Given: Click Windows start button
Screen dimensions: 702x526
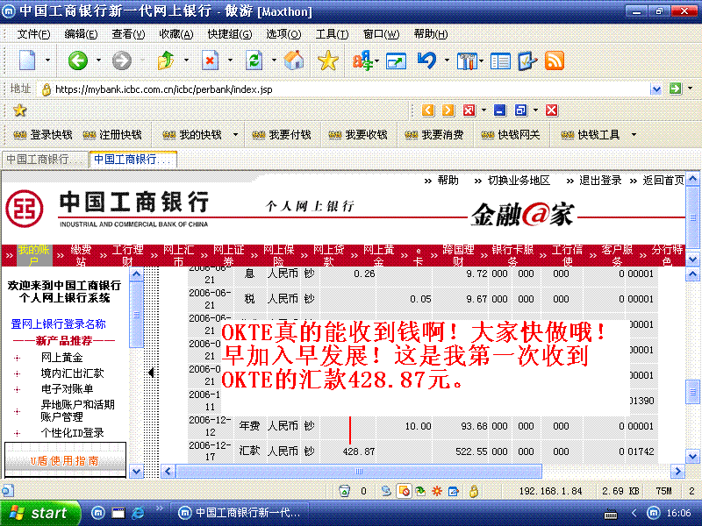Looking at the screenshot, I should click(40, 513).
